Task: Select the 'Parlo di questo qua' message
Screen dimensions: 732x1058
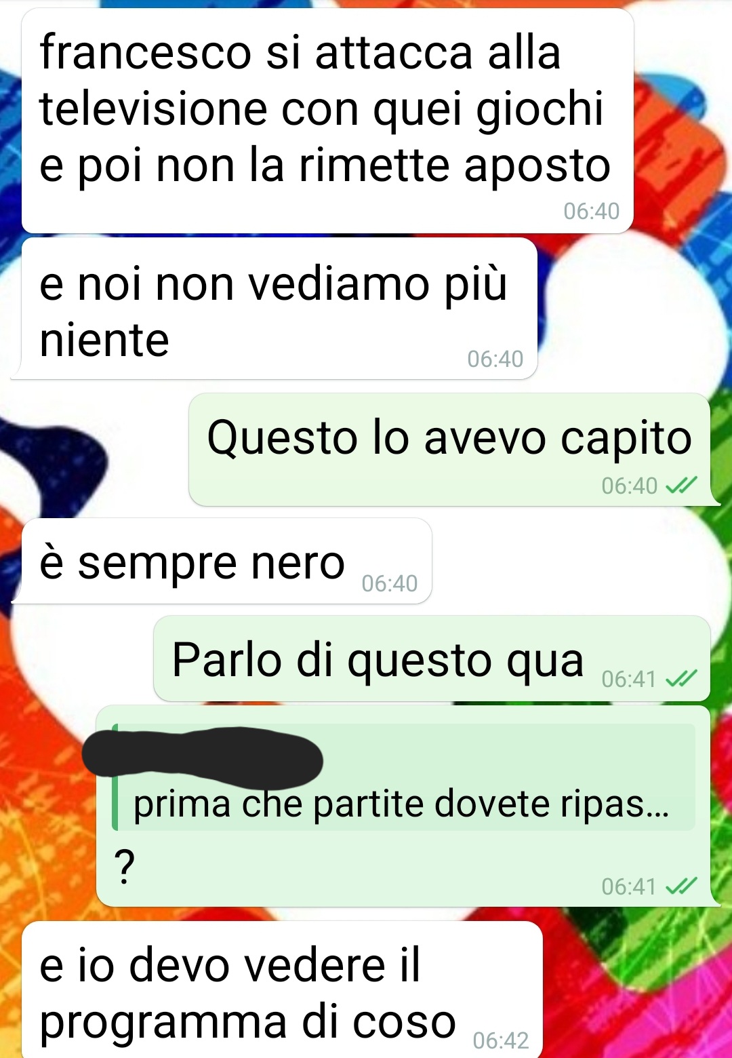Action: coord(432,659)
